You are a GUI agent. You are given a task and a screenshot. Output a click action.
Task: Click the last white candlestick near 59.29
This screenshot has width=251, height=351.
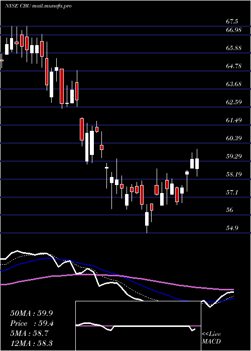[197, 163]
